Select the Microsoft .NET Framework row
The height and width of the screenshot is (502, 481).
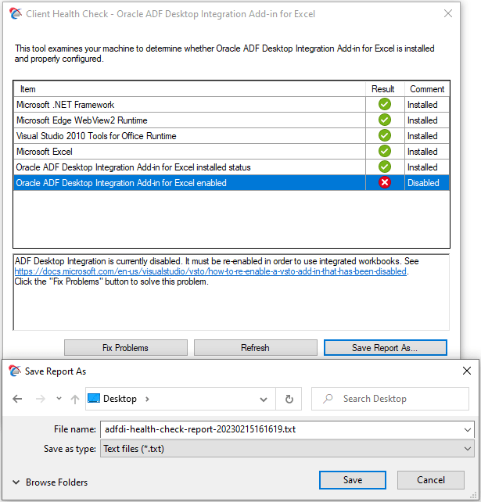(x=232, y=105)
